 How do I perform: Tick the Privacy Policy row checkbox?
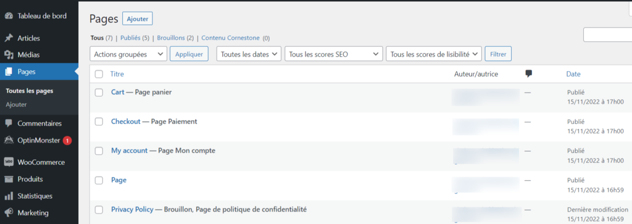pos(99,210)
